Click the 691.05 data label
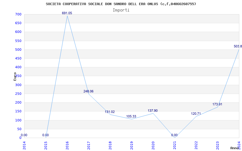242x151 pixels. click(67, 13)
